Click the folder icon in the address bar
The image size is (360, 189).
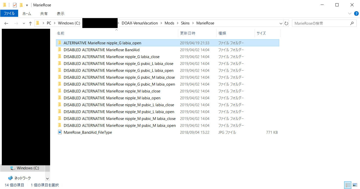(x=38, y=23)
